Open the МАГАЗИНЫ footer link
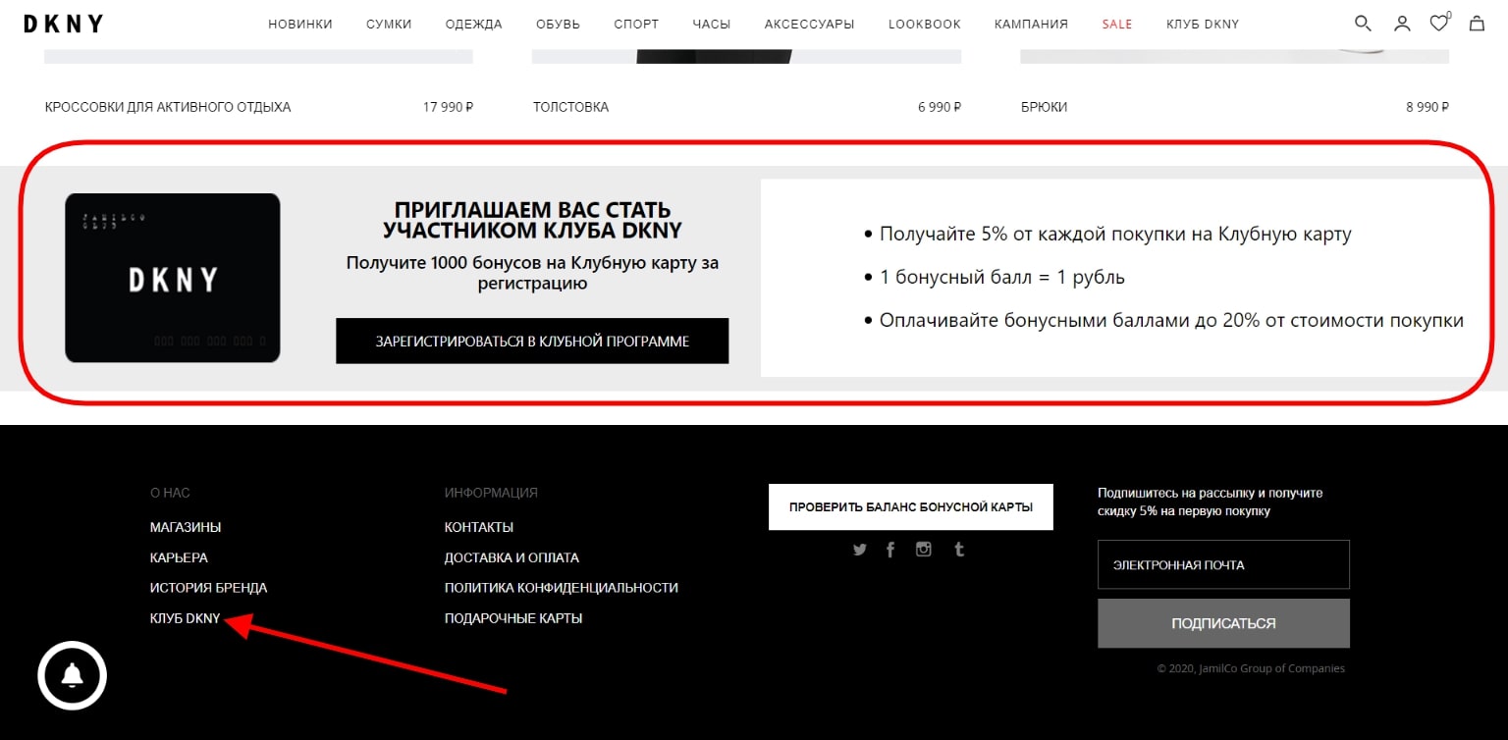 (x=186, y=527)
